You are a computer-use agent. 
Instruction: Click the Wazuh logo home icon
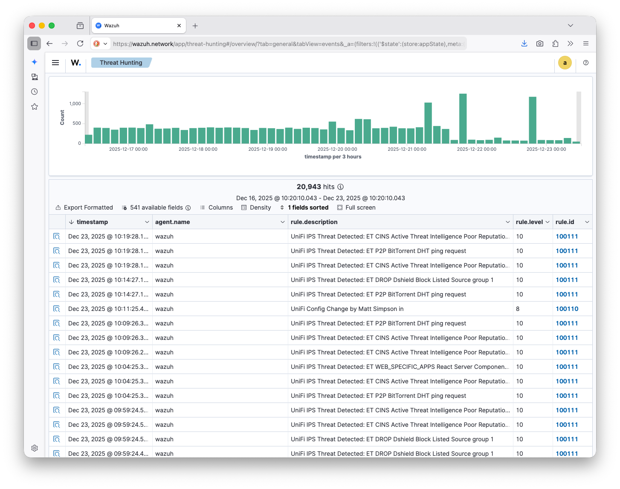click(76, 63)
